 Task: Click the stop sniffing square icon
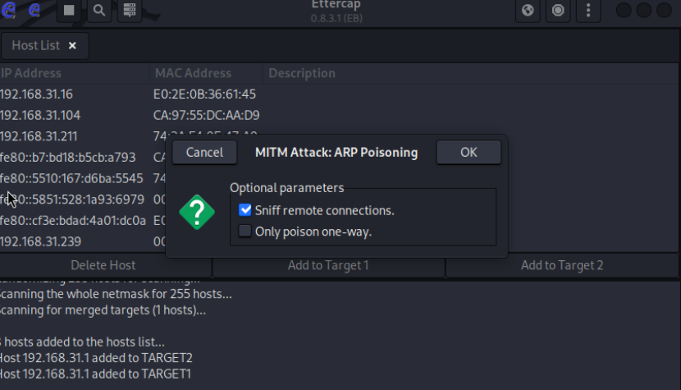pos(70,11)
